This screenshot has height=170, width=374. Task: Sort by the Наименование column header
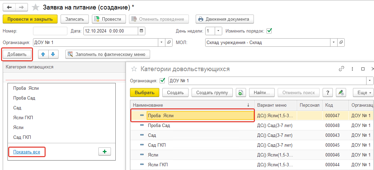click(x=191, y=105)
